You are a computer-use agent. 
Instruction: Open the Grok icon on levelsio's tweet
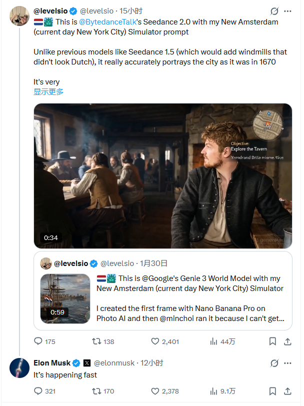point(274,11)
